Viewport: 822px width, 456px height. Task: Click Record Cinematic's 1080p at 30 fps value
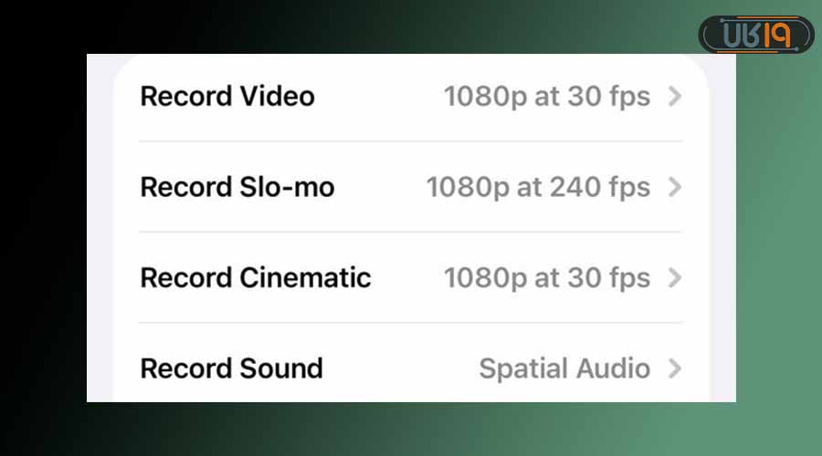[x=547, y=277]
